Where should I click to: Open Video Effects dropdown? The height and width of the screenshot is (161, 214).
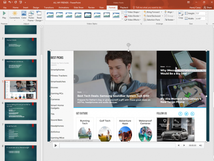tap(132, 20)
